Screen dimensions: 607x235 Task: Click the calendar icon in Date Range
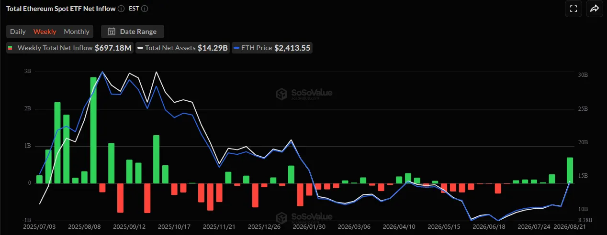click(112, 32)
